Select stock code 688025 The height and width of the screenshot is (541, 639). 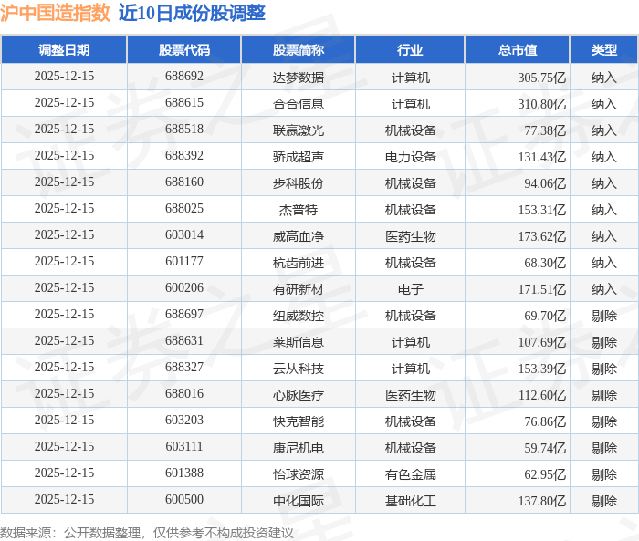184,209
